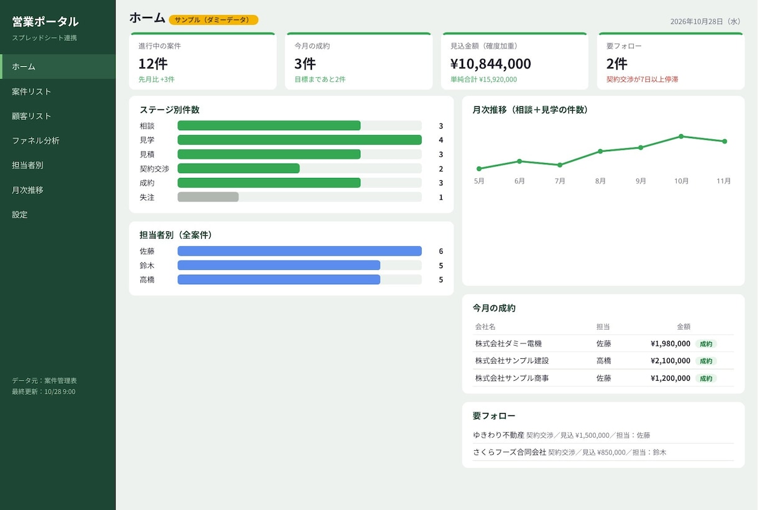The height and width of the screenshot is (510, 758).
Task: Click the 見込金額 ¥10,844,000 card
Action: tap(515, 61)
